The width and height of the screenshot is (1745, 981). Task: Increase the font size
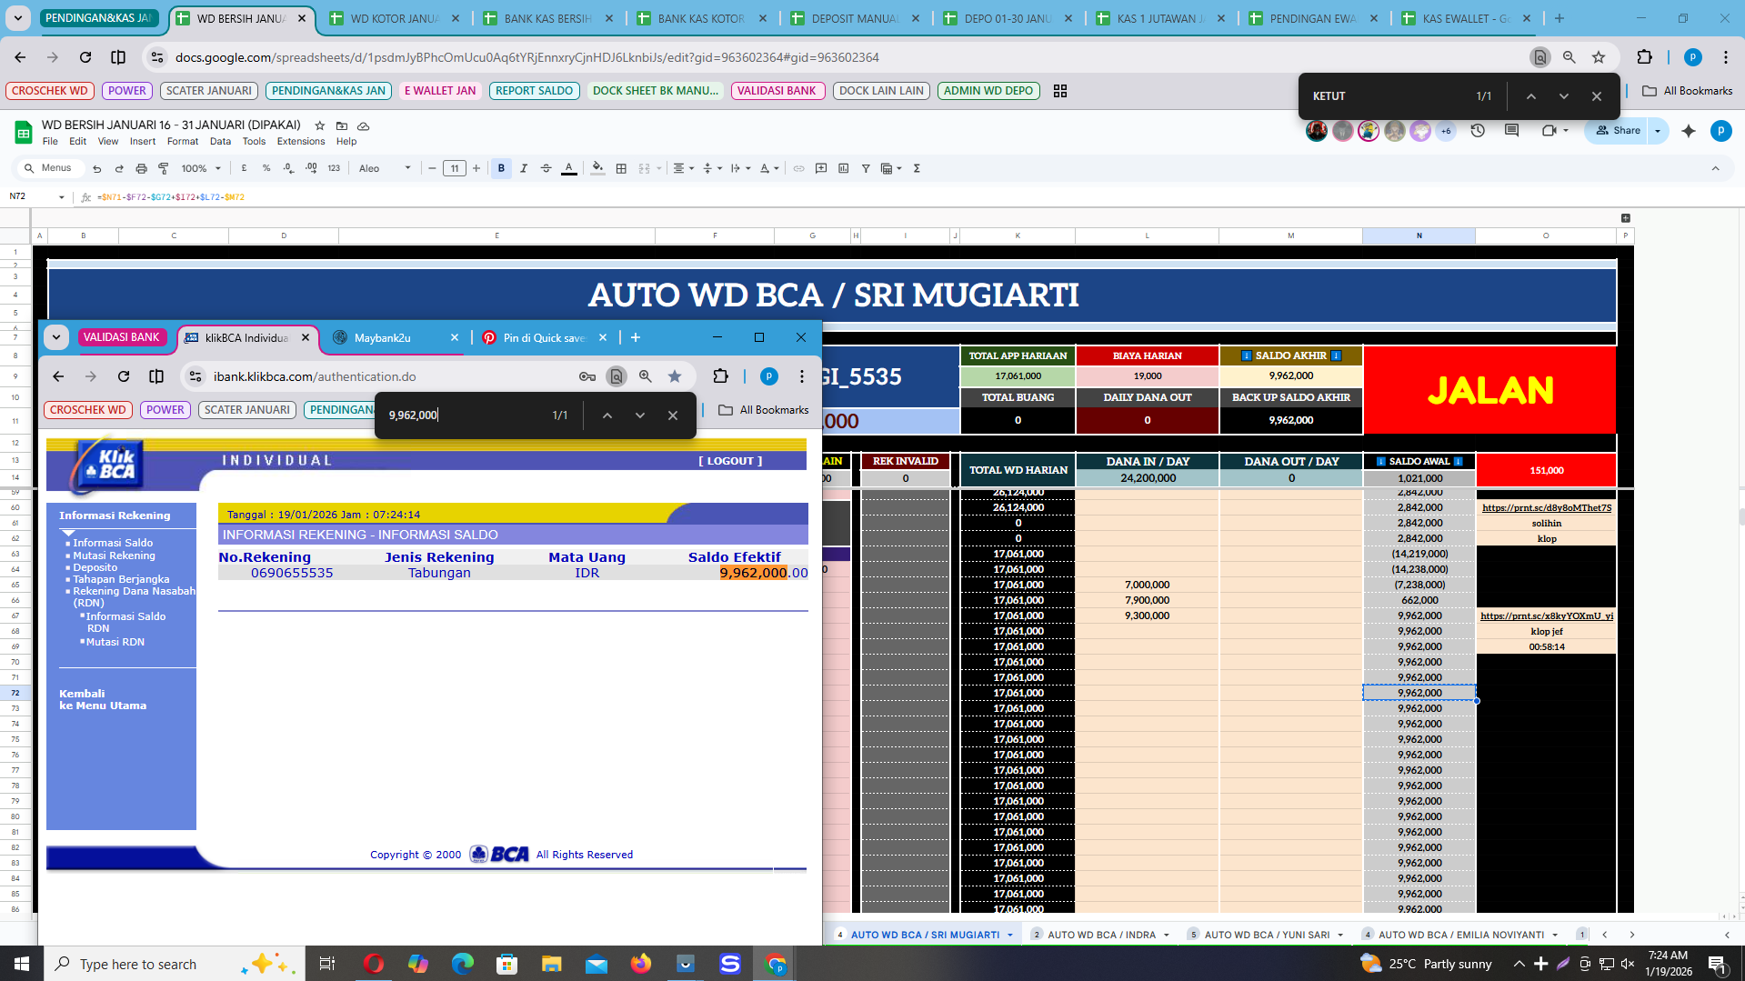tap(476, 168)
